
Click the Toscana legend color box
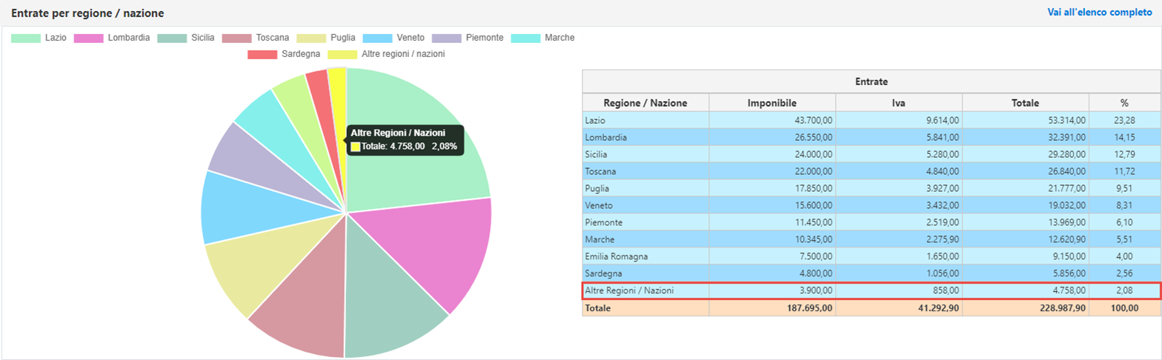coord(237,38)
